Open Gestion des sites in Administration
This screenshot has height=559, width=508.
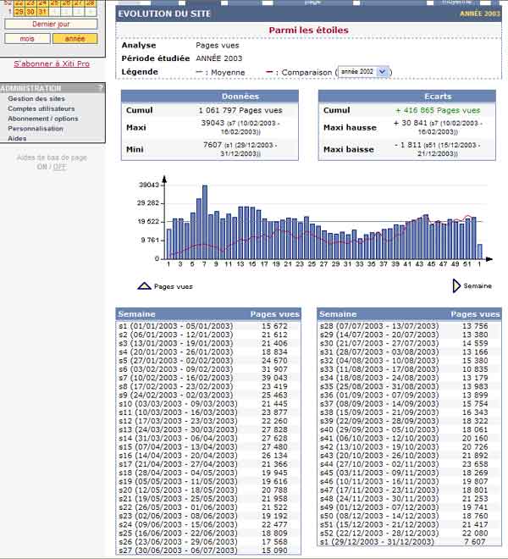pos(36,99)
